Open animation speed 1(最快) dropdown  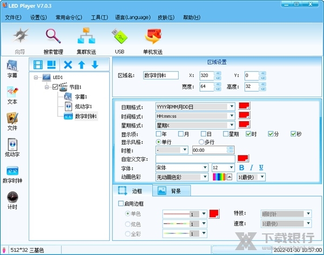coord(262,177)
